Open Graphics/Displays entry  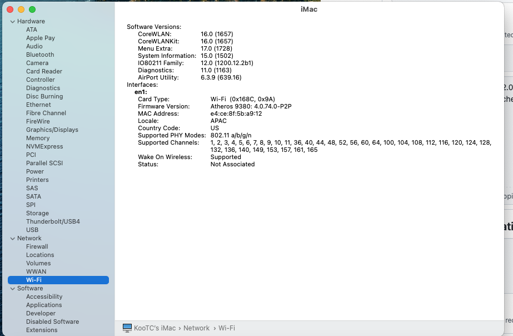coord(52,130)
